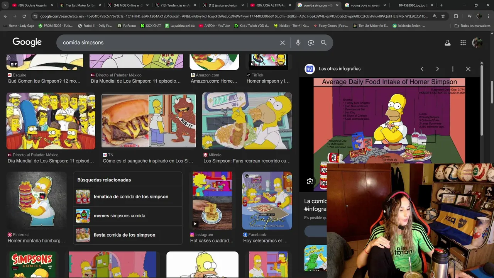The width and height of the screenshot is (494, 278).
Task: Open the Iniciando Sesion bookmark
Action: pos(409,25)
